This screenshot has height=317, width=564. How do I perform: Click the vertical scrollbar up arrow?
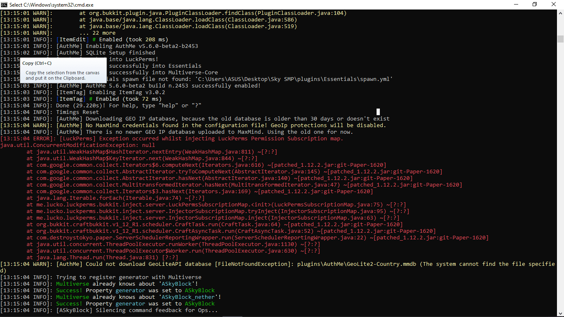coord(560,13)
